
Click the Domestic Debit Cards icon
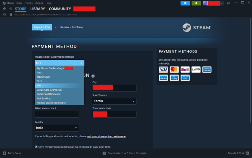tap(163, 78)
